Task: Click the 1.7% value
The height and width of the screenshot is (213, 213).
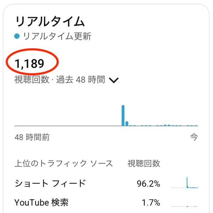Action: pos(151,203)
